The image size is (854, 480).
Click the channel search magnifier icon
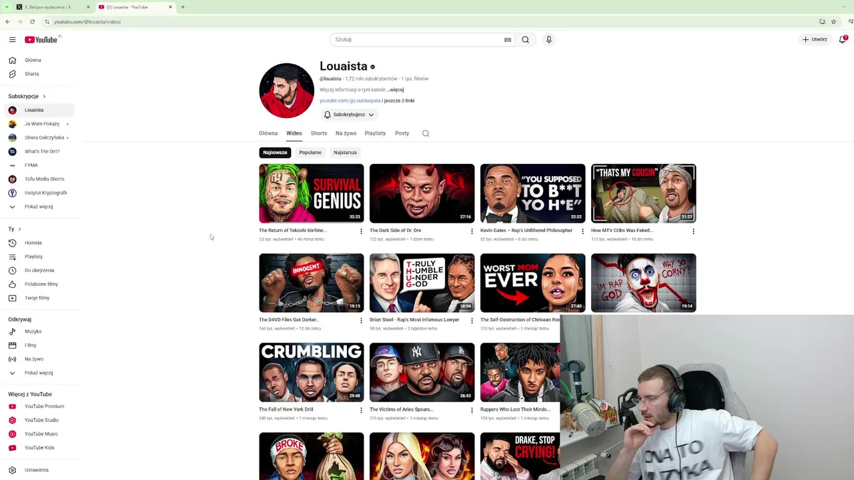[426, 133]
